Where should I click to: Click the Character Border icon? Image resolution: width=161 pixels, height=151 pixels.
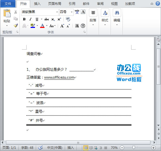coord(83,12)
